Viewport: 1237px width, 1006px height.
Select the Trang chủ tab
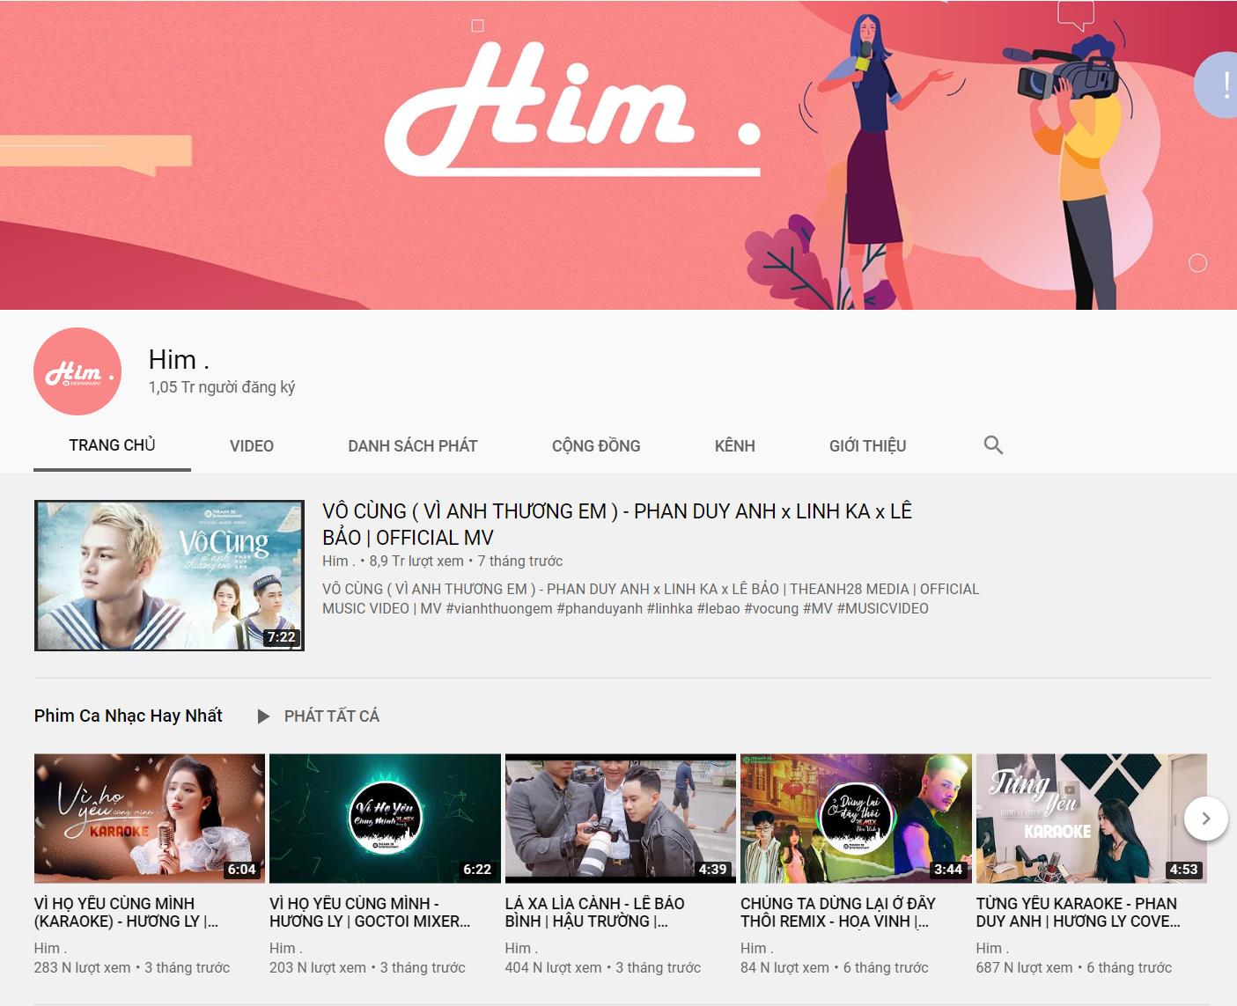coord(112,445)
